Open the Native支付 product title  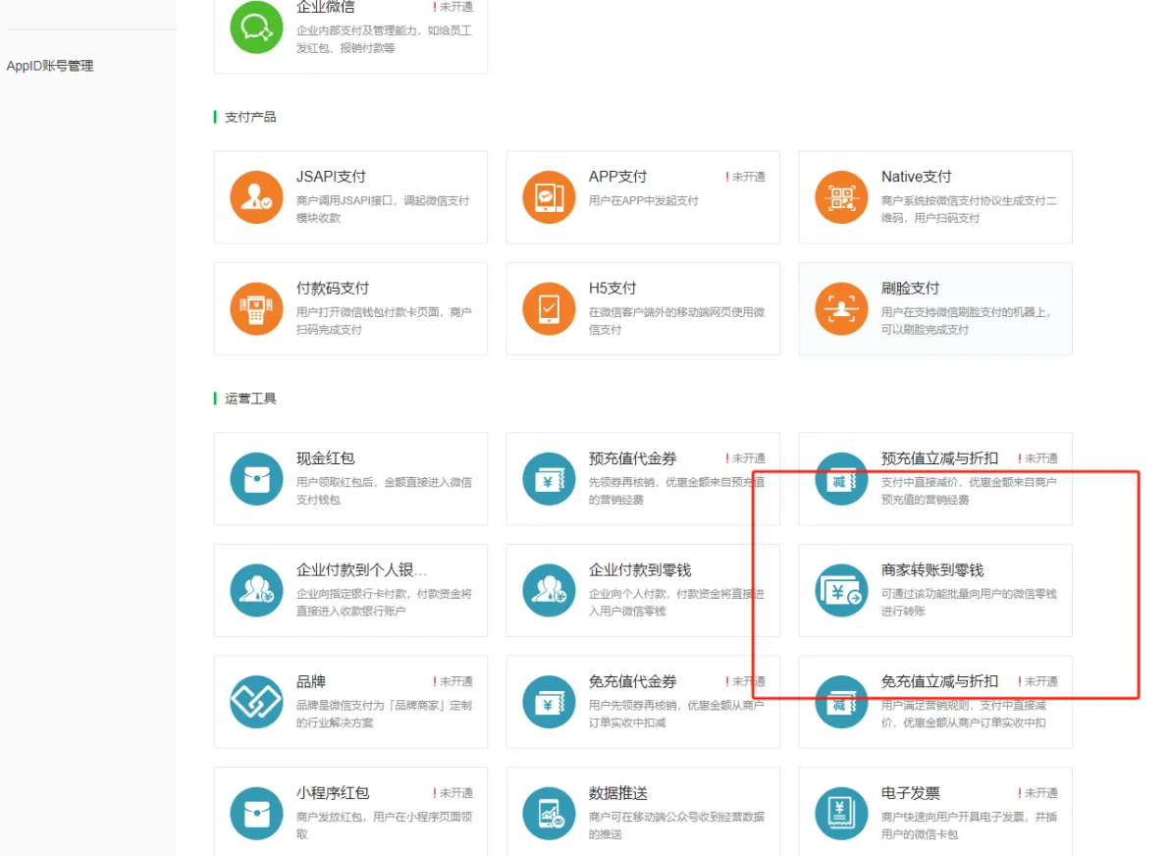pyautogui.click(x=917, y=177)
